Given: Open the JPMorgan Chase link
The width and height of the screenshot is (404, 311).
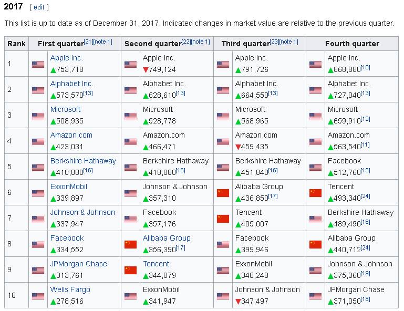Looking at the screenshot, I should (x=79, y=264).
